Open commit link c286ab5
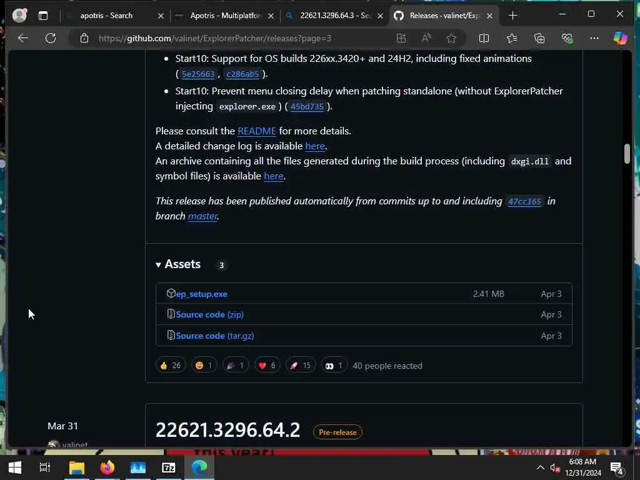 point(242,74)
